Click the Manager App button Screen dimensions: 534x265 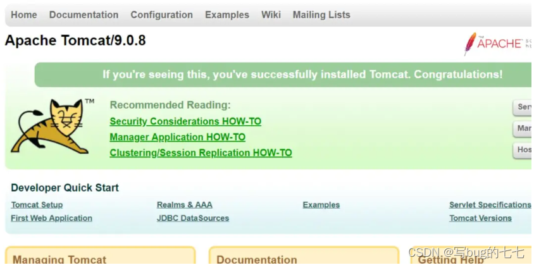(x=523, y=129)
